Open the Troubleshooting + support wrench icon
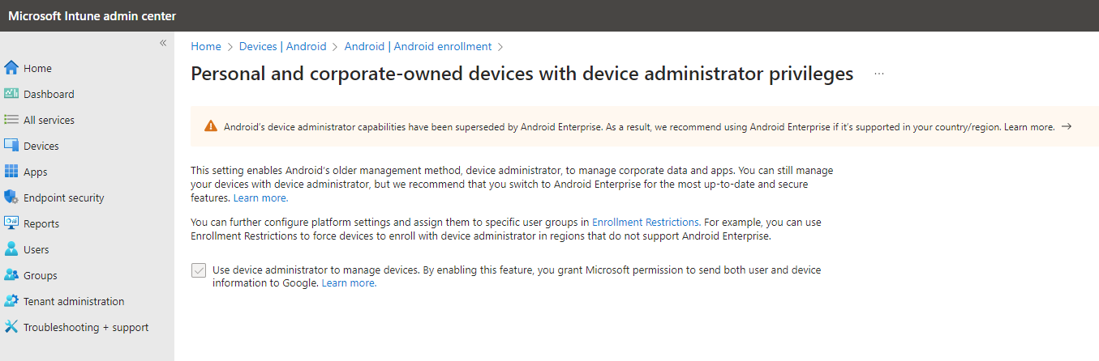 (x=11, y=327)
